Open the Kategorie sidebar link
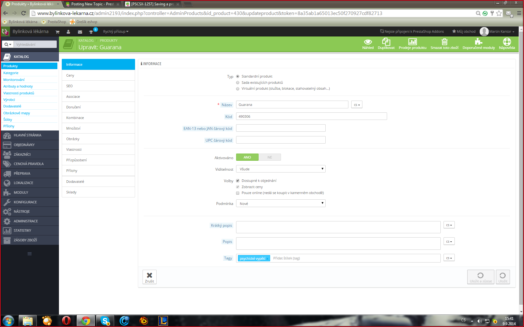The image size is (524, 327). (x=11, y=73)
